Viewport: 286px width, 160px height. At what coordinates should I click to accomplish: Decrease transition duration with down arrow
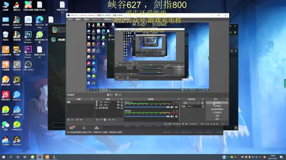(203, 107)
